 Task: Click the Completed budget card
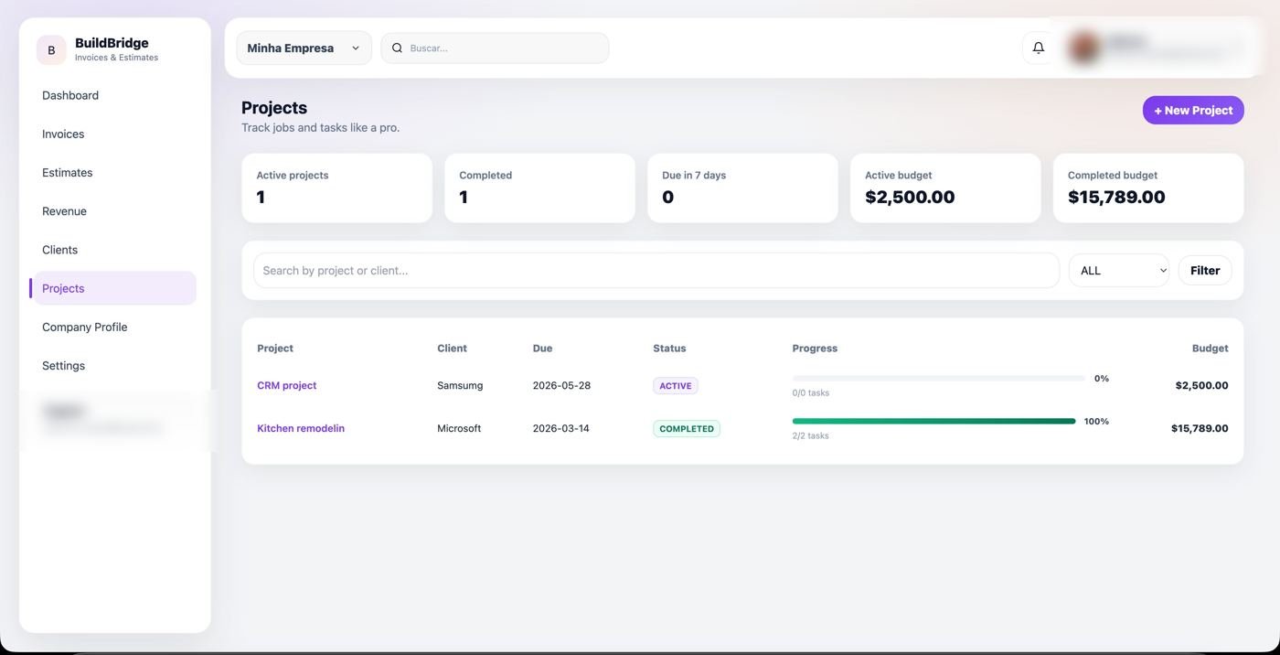[x=1148, y=188]
